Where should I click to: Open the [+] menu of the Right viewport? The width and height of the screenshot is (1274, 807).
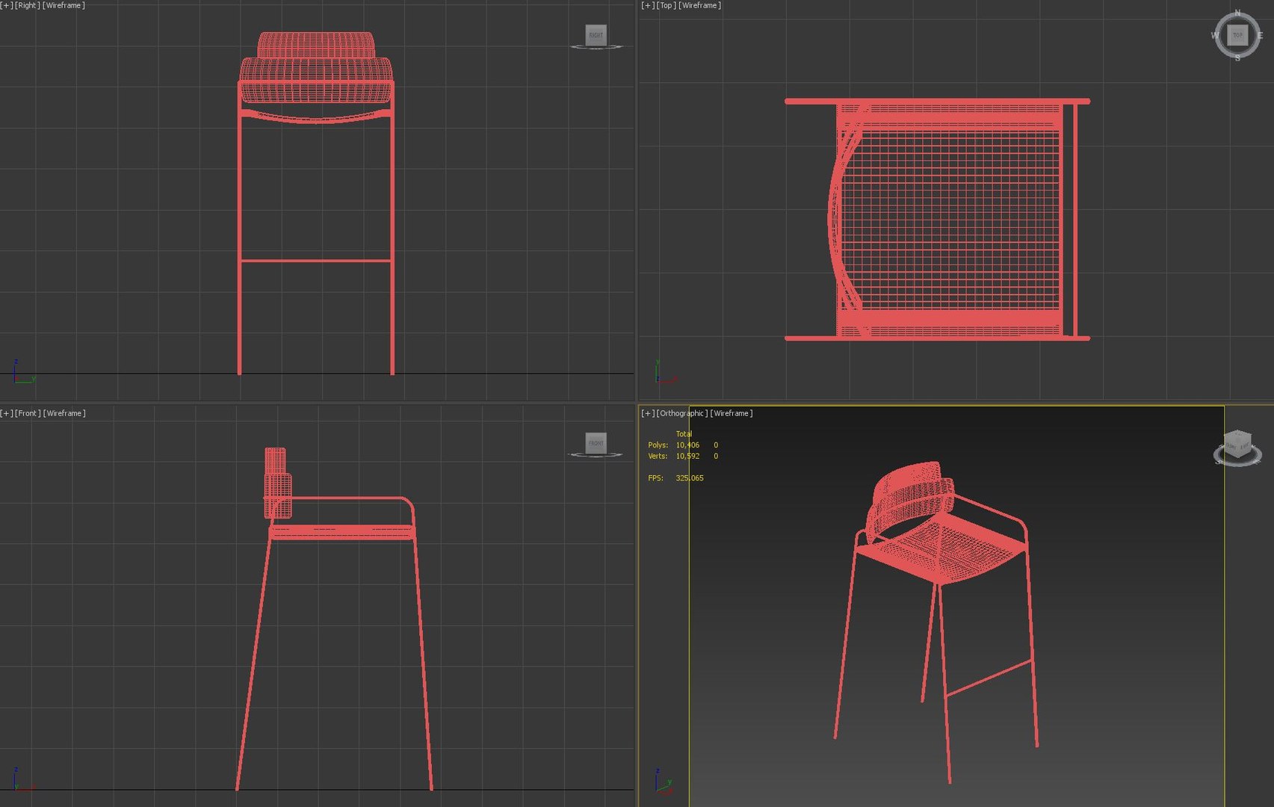6,5
